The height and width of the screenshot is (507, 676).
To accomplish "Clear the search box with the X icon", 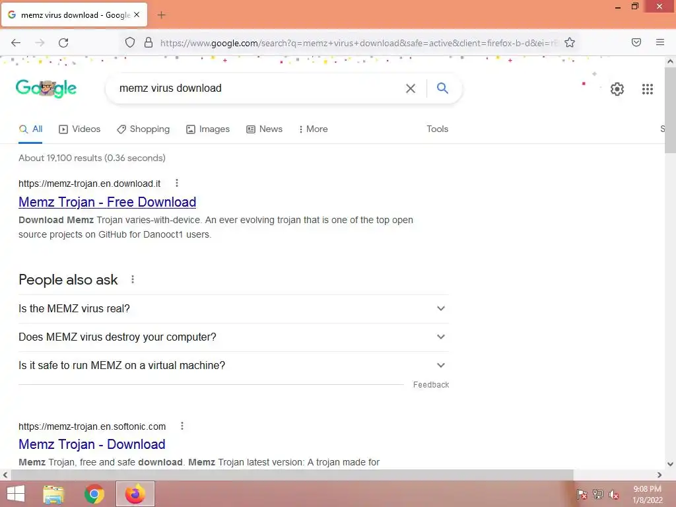I will (x=411, y=88).
